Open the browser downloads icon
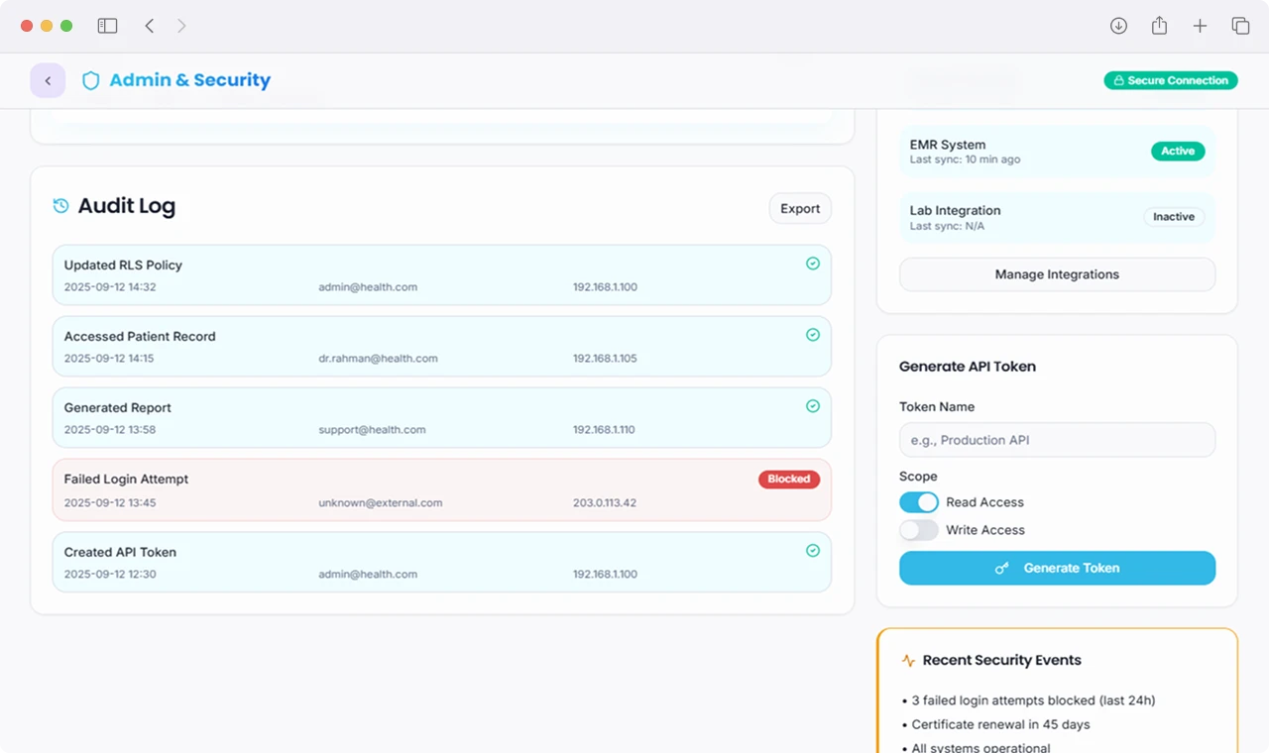Screen dimensions: 1269x753 (1118, 26)
